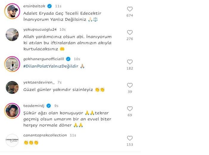Viewport: 209px width, 155px height.
Task: Open yektaerdeviren_'s profile photo
Action: (12, 88)
